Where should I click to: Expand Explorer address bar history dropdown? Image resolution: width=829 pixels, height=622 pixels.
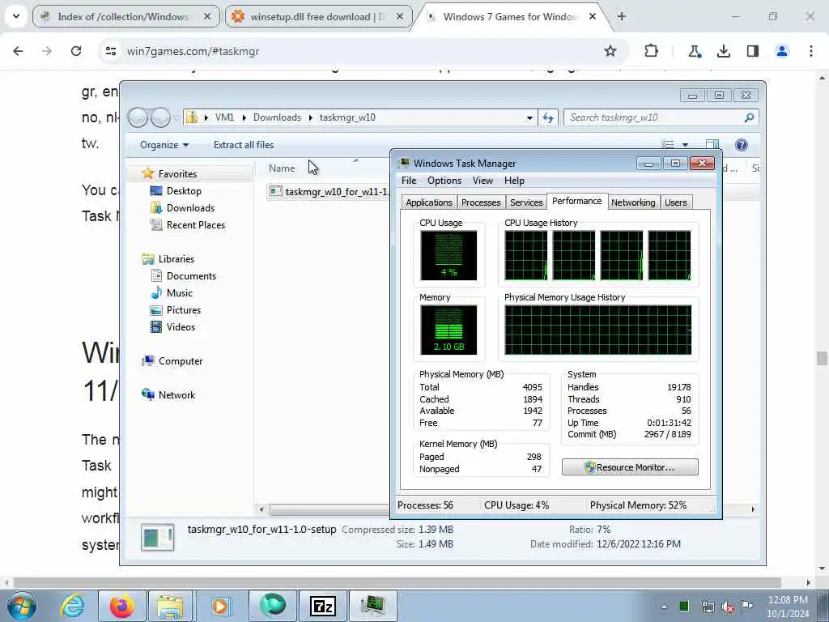coord(529,118)
